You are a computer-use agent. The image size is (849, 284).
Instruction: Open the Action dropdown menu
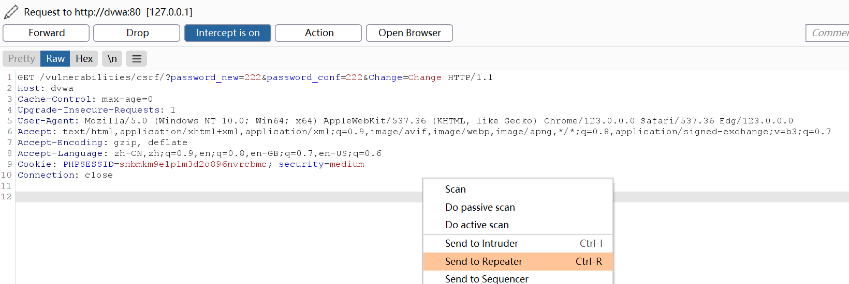(x=319, y=33)
